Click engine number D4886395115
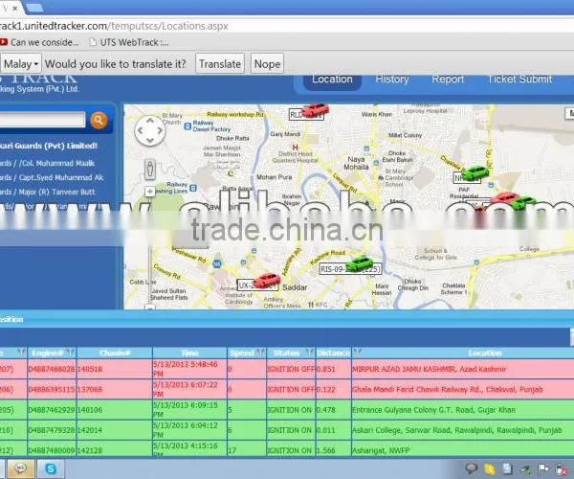Viewport: 574px width, 479px height. point(52,389)
